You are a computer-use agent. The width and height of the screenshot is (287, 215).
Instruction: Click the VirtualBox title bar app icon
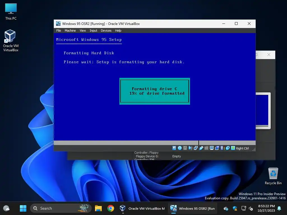[x=58, y=24]
